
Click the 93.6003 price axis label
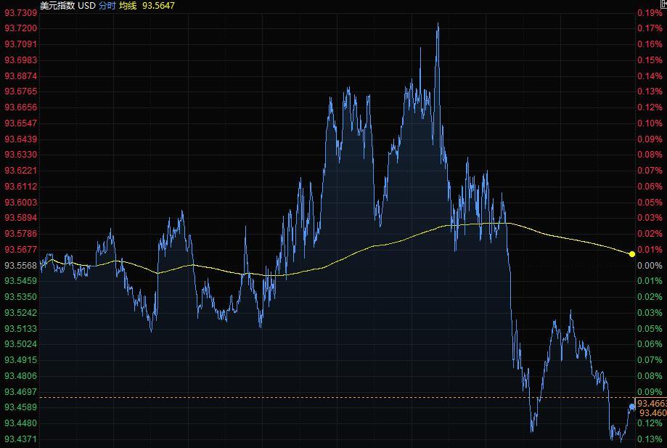[x=21, y=203]
